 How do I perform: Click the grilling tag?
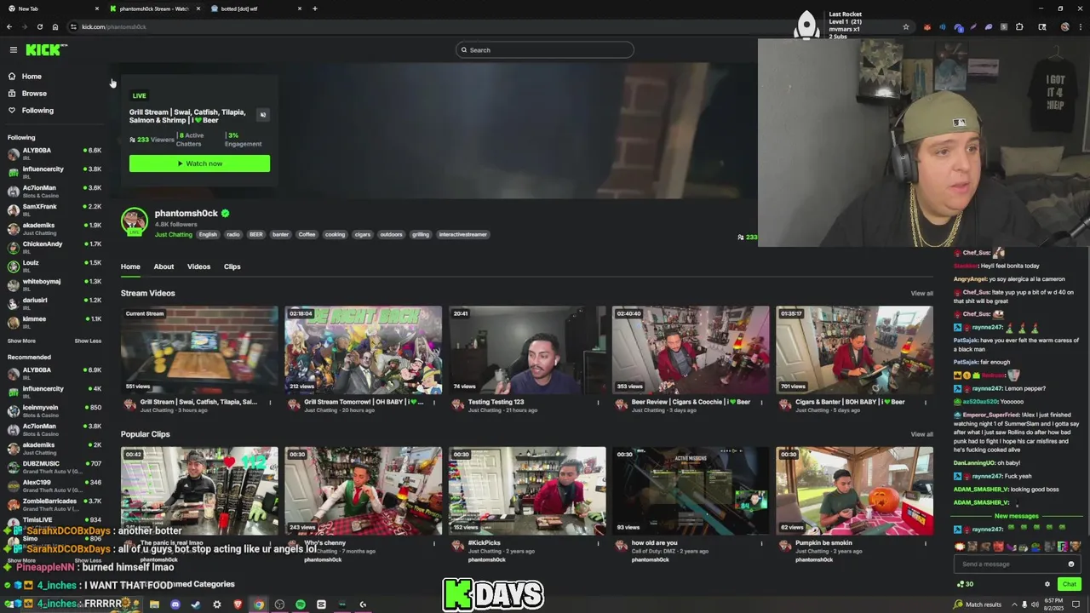421,235
